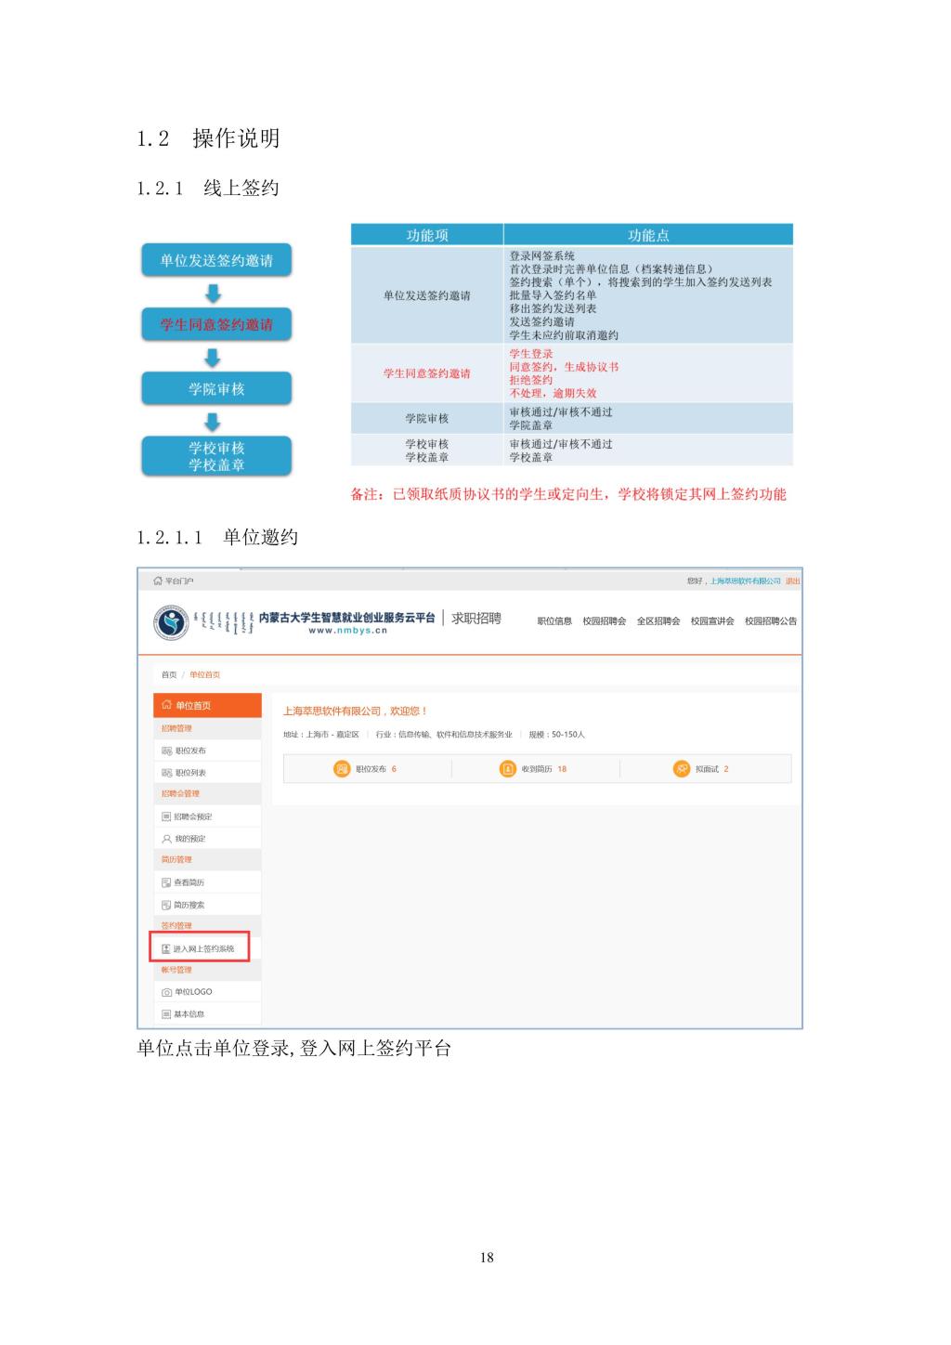Click the 功能项 table header
The image size is (951, 1345).
[427, 235]
